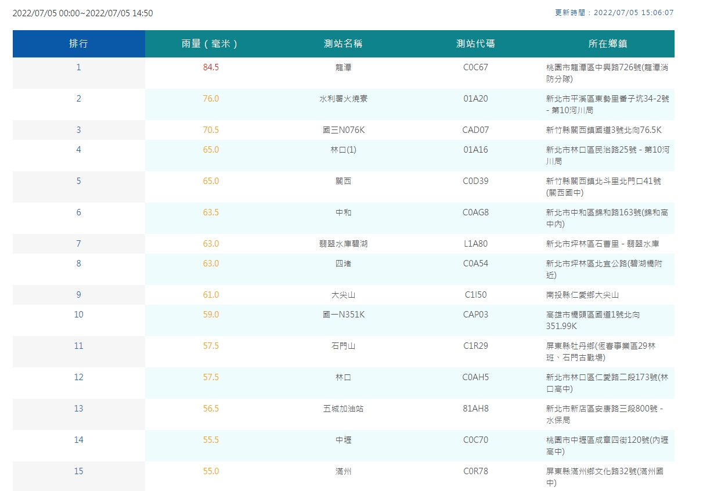The width and height of the screenshot is (703, 491).
Task: Click the 排行 column header
Action: point(79,44)
